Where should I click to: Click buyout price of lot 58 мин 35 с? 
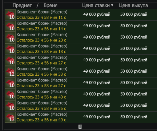pos(134,105)
